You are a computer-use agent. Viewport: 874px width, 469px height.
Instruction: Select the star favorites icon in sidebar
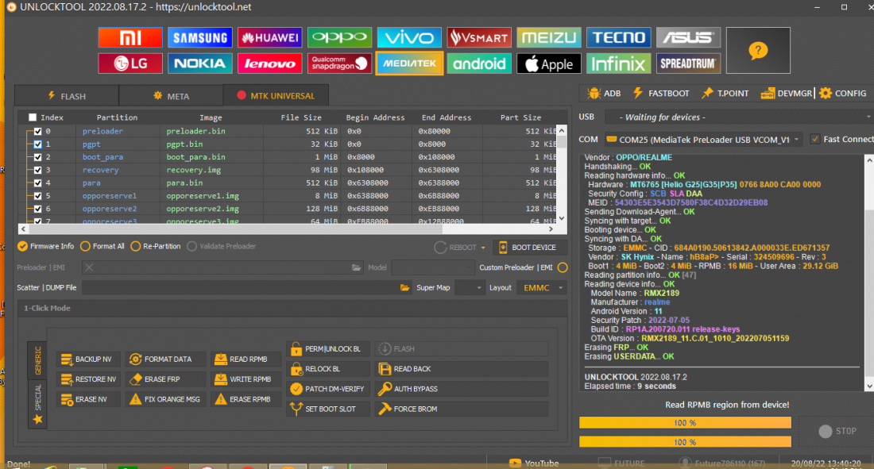coord(38,420)
